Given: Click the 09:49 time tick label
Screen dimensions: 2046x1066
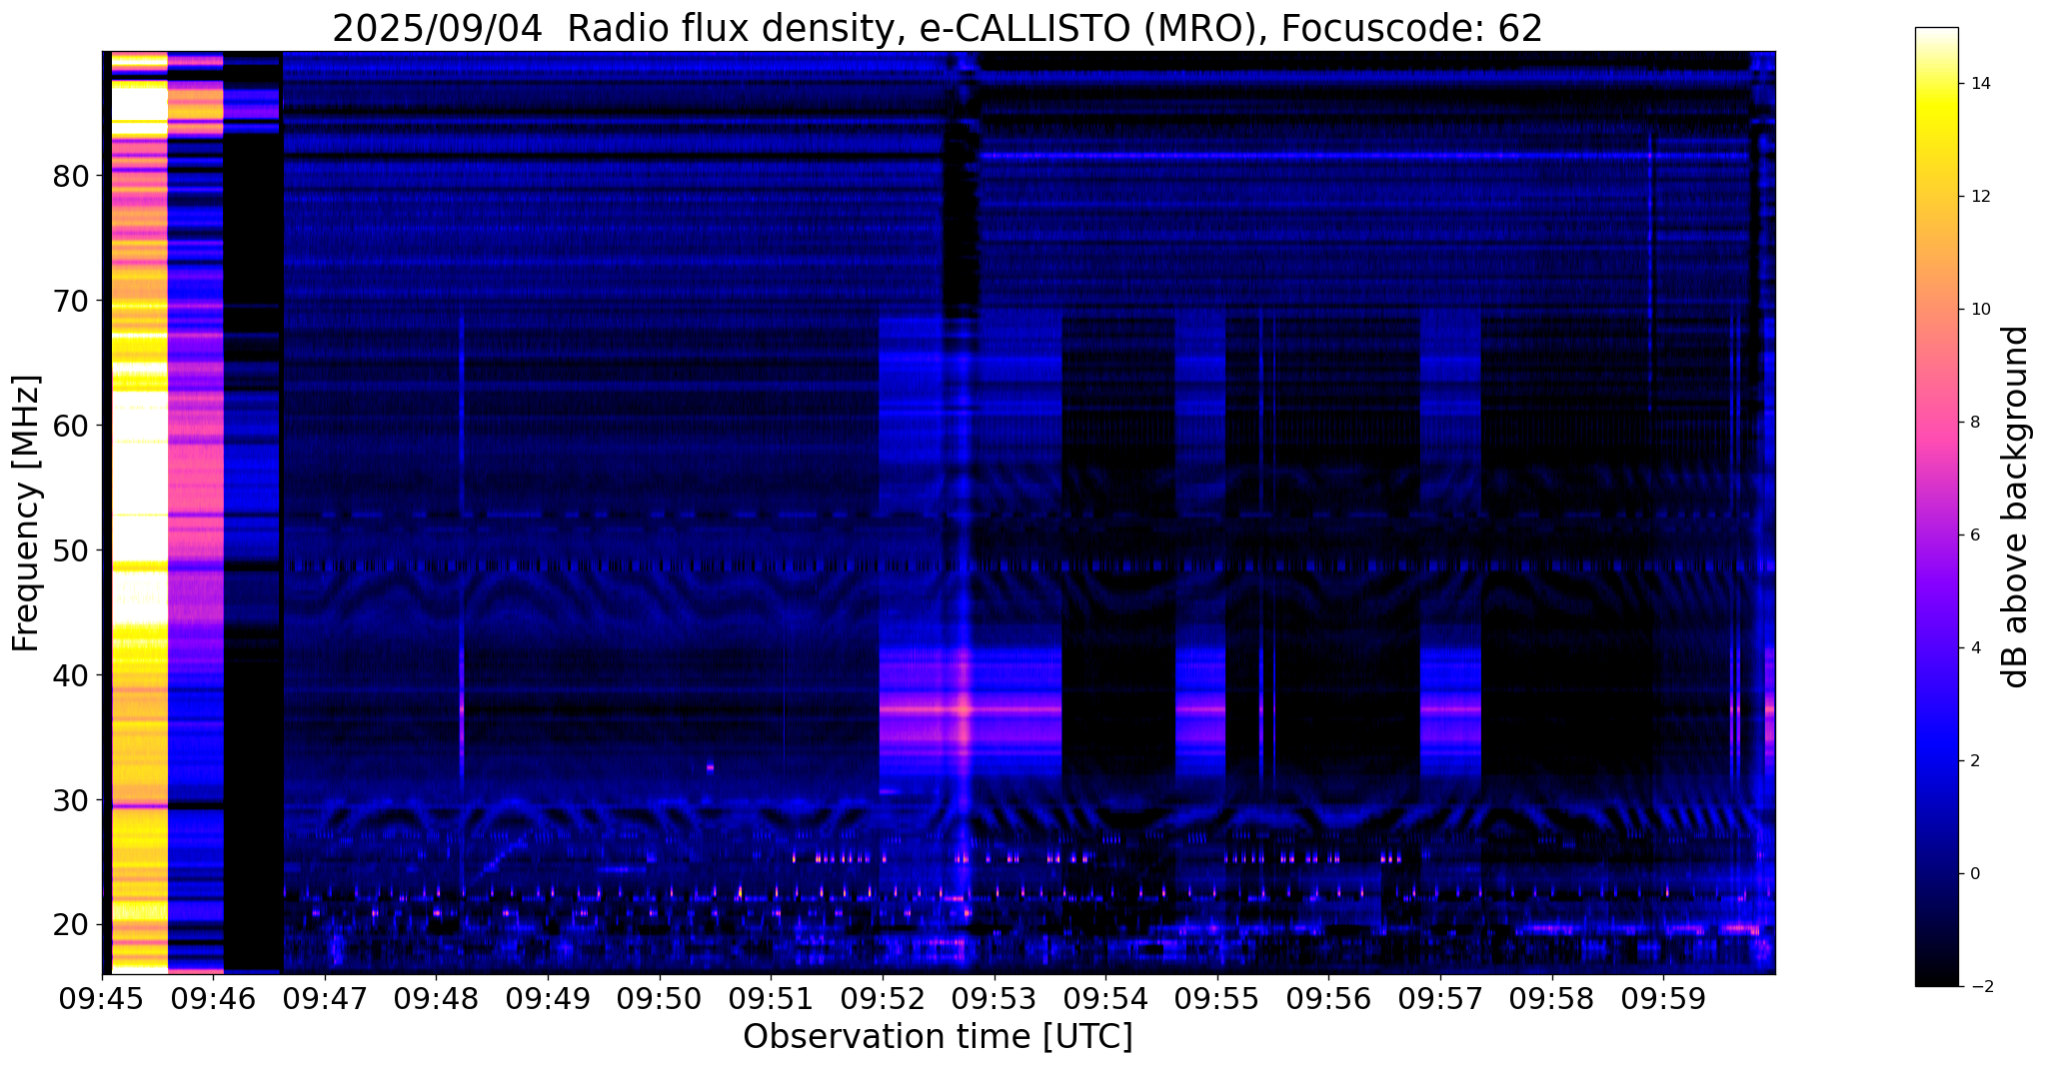Looking at the screenshot, I should (x=548, y=998).
